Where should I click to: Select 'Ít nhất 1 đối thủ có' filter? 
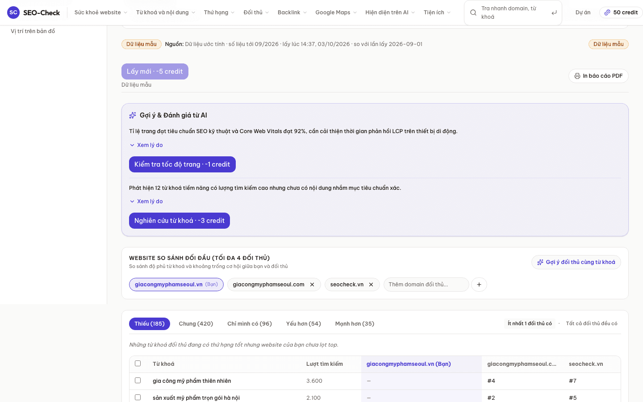pos(530,323)
